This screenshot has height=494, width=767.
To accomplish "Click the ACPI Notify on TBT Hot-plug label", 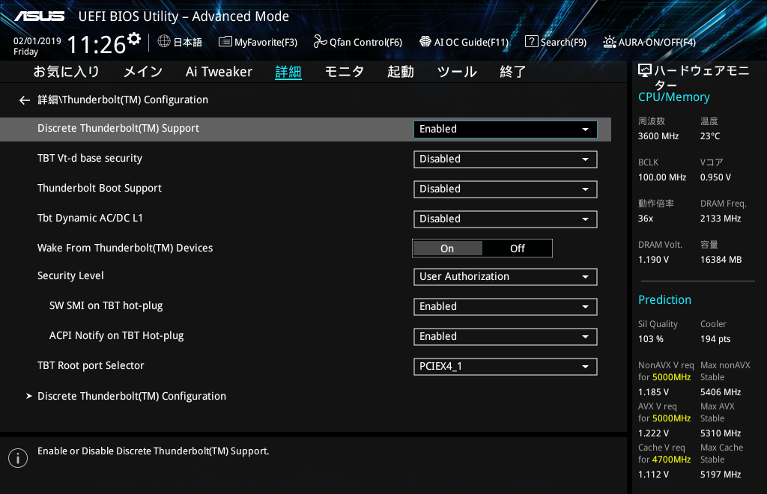I will coord(116,335).
